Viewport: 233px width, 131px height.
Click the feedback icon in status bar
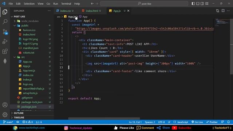222,122
